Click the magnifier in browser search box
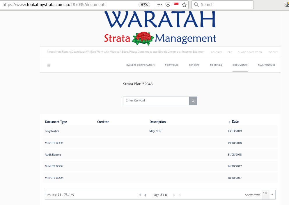 point(196,5)
